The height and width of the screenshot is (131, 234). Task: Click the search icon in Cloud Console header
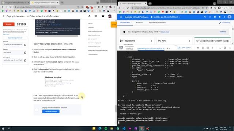pos(205,17)
